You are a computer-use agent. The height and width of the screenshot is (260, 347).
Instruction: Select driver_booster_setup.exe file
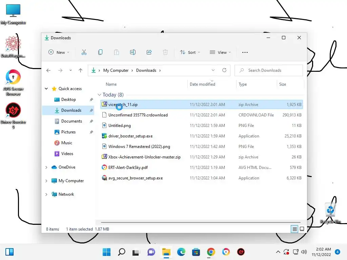[x=201, y=136]
